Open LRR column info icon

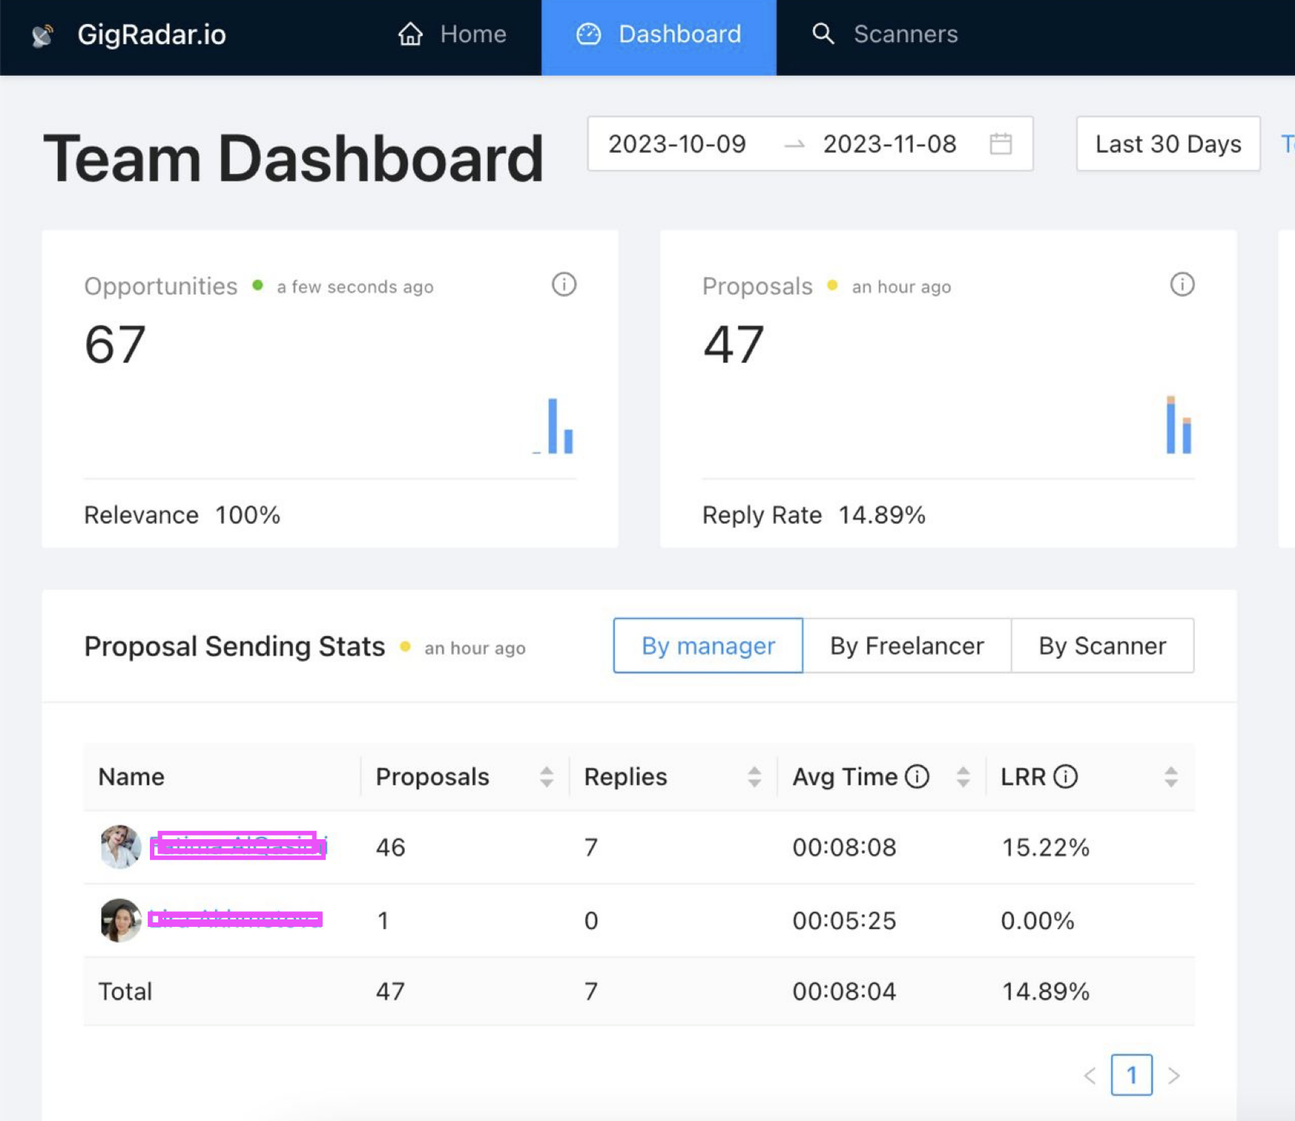[1065, 776]
